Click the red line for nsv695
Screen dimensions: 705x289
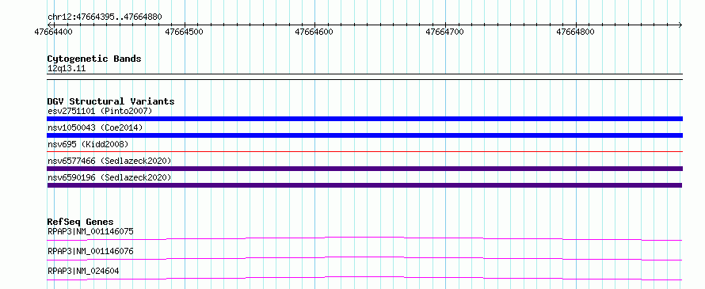click(364, 151)
